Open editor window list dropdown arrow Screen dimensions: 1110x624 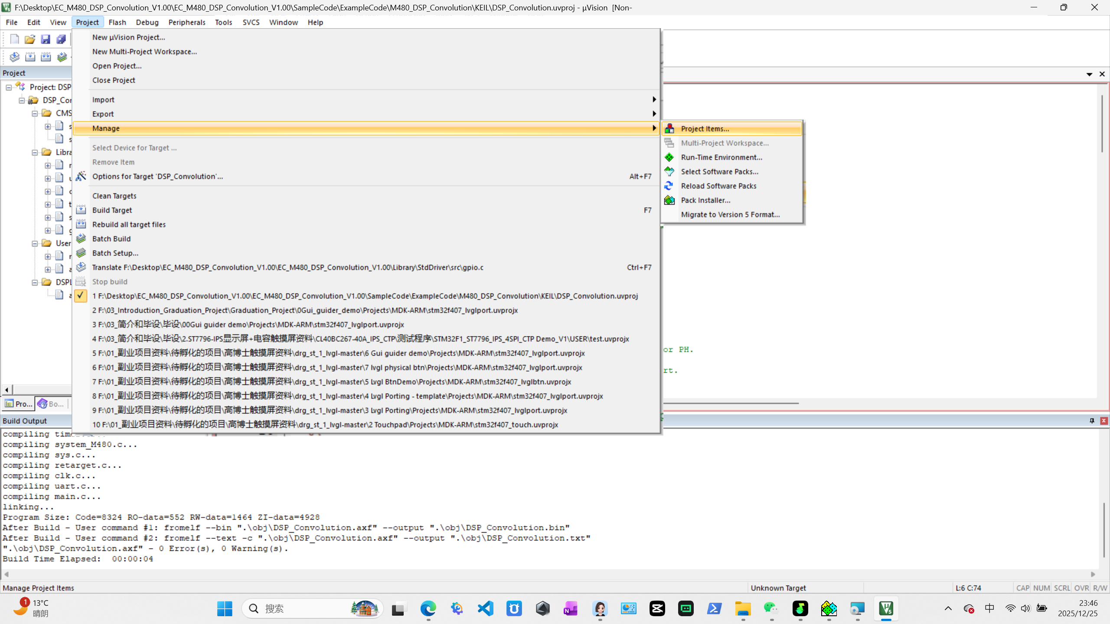tap(1089, 74)
